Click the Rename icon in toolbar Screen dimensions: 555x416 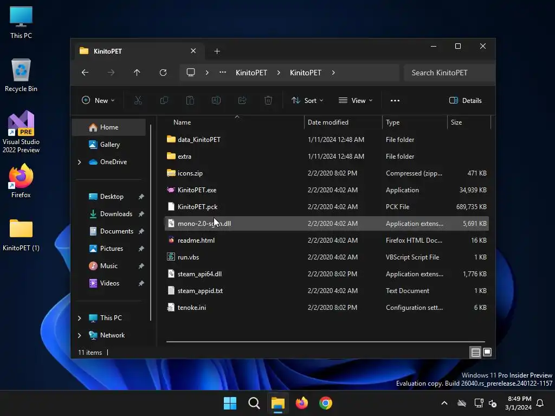click(216, 100)
